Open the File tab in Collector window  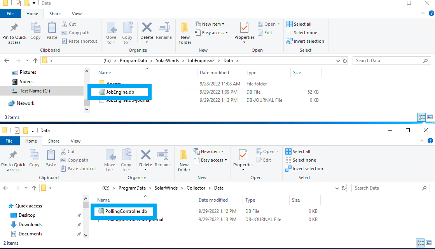pos(9,141)
